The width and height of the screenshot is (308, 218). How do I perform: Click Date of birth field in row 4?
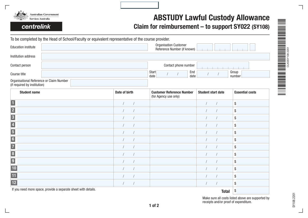[x=132, y=125]
